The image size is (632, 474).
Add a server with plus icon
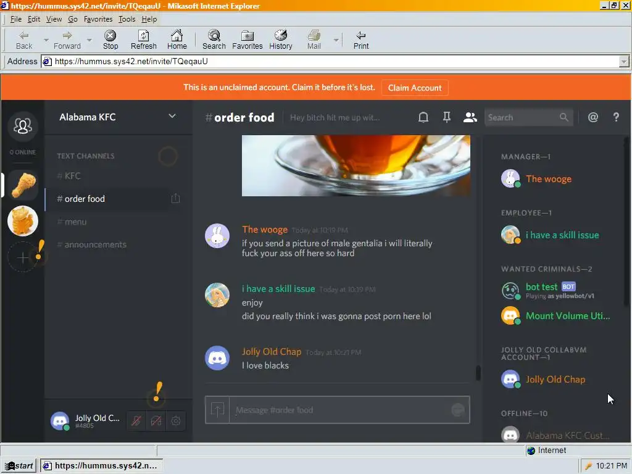click(x=23, y=257)
